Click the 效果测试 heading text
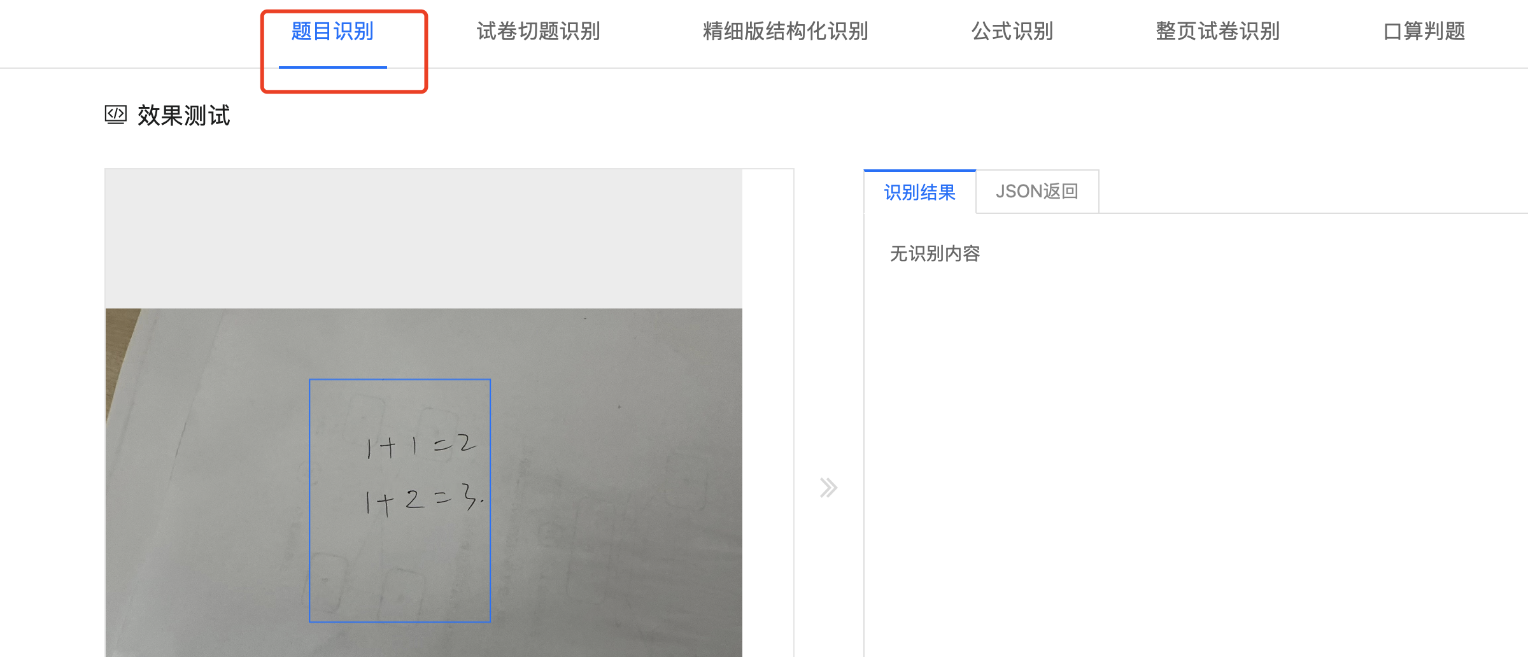1528x657 pixels. [183, 116]
